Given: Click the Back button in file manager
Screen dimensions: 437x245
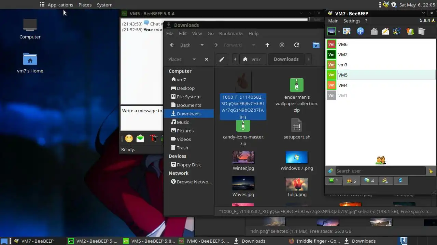Looking at the screenshot, I should point(181,45).
